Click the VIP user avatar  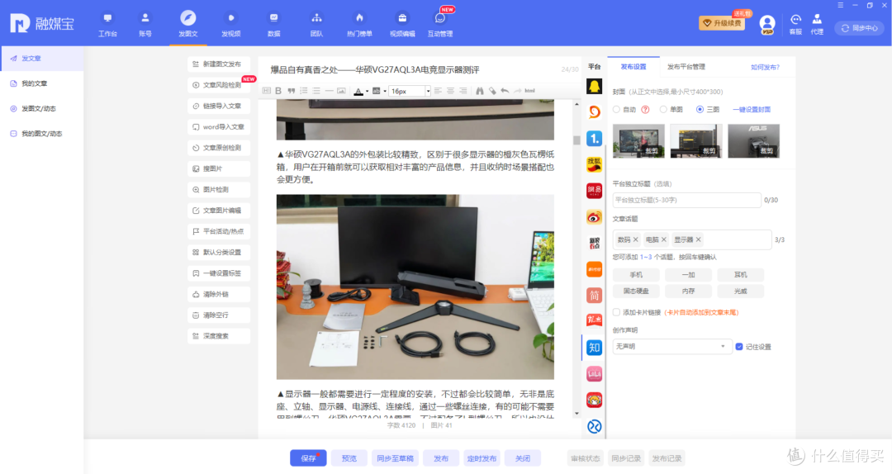(767, 25)
